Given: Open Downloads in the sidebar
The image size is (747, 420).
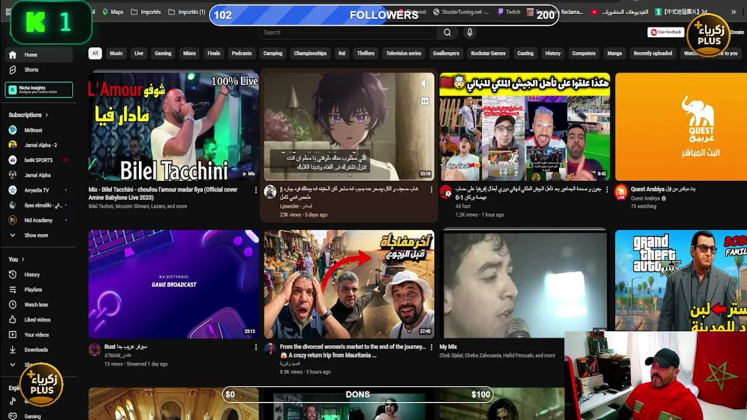Looking at the screenshot, I should click(x=36, y=350).
